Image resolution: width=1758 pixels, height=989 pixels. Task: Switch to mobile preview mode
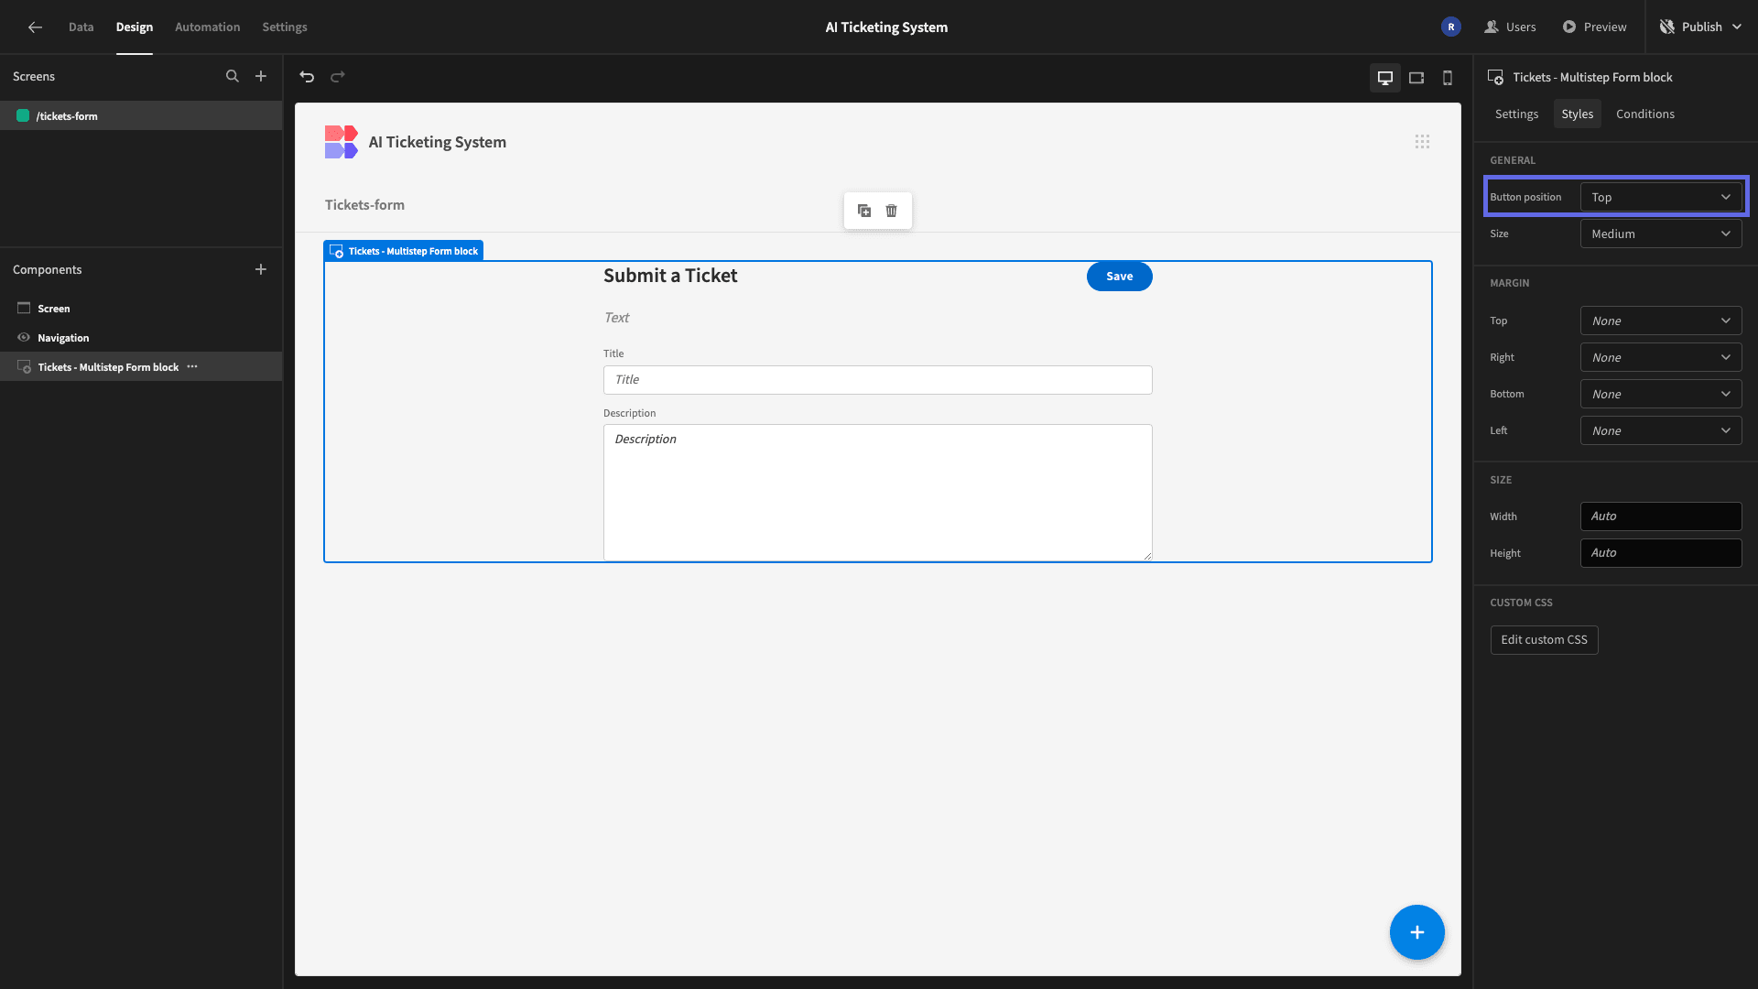pyautogui.click(x=1448, y=78)
